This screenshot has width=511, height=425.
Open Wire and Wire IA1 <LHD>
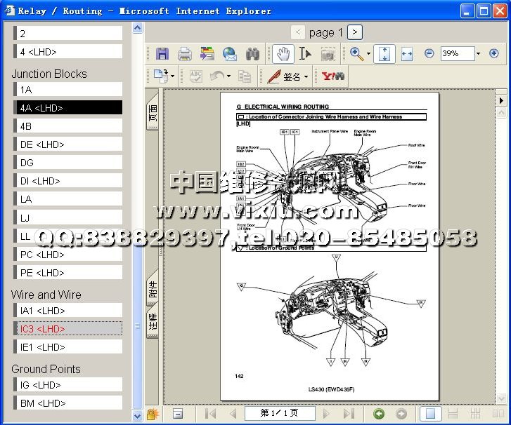[67, 311]
